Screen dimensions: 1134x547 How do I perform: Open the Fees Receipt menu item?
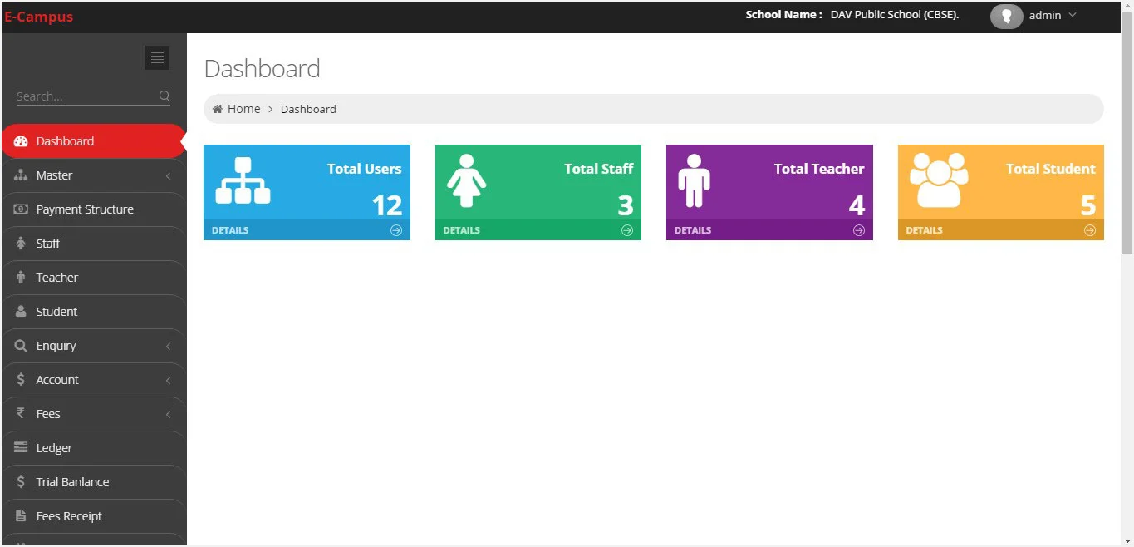pos(93,516)
